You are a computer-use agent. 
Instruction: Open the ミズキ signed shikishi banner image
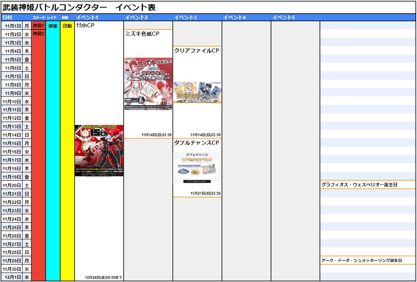[148, 83]
